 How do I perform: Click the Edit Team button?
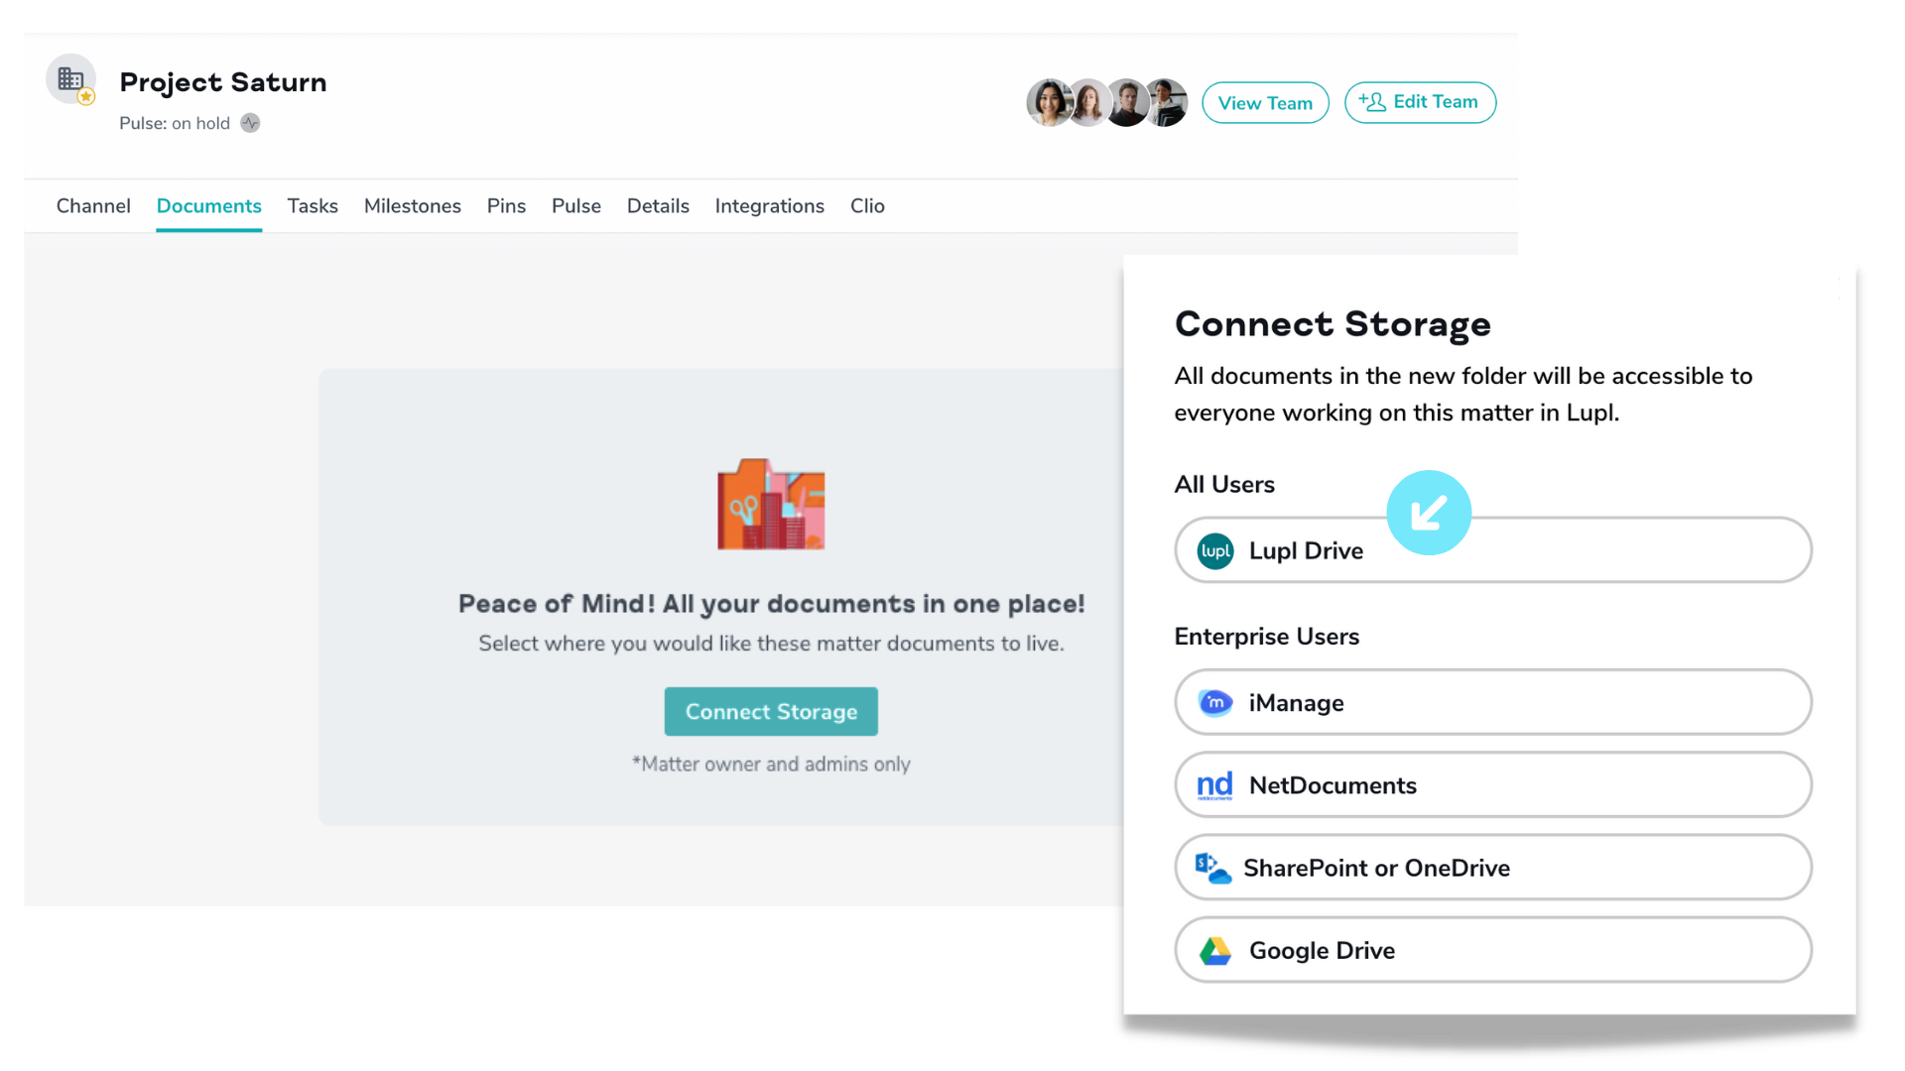[1420, 102]
